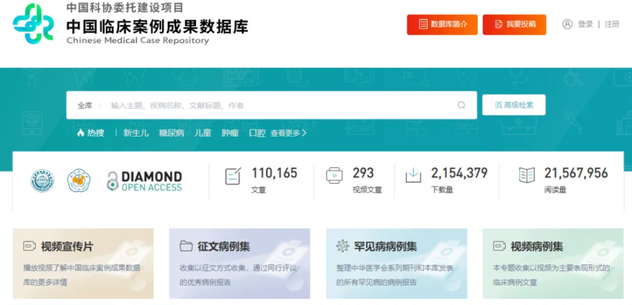Open 高级检索 advanced search
Screen dimensions: 632x305
pyautogui.click(x=514, y=105)
